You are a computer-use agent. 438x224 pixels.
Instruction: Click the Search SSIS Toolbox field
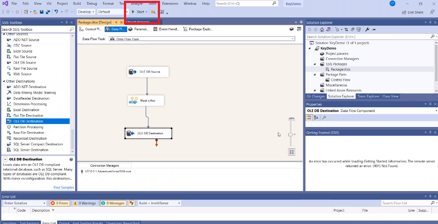[38, 29]
